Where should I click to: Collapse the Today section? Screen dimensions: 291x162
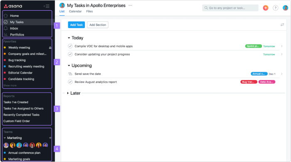tap(69, 38)
